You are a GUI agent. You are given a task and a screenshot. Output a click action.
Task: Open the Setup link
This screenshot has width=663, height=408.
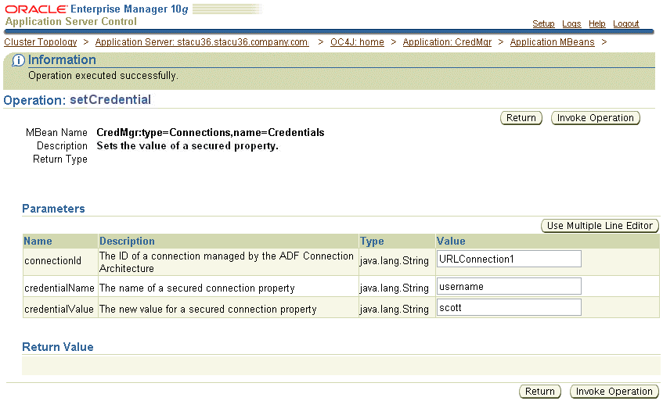[543, 23]
